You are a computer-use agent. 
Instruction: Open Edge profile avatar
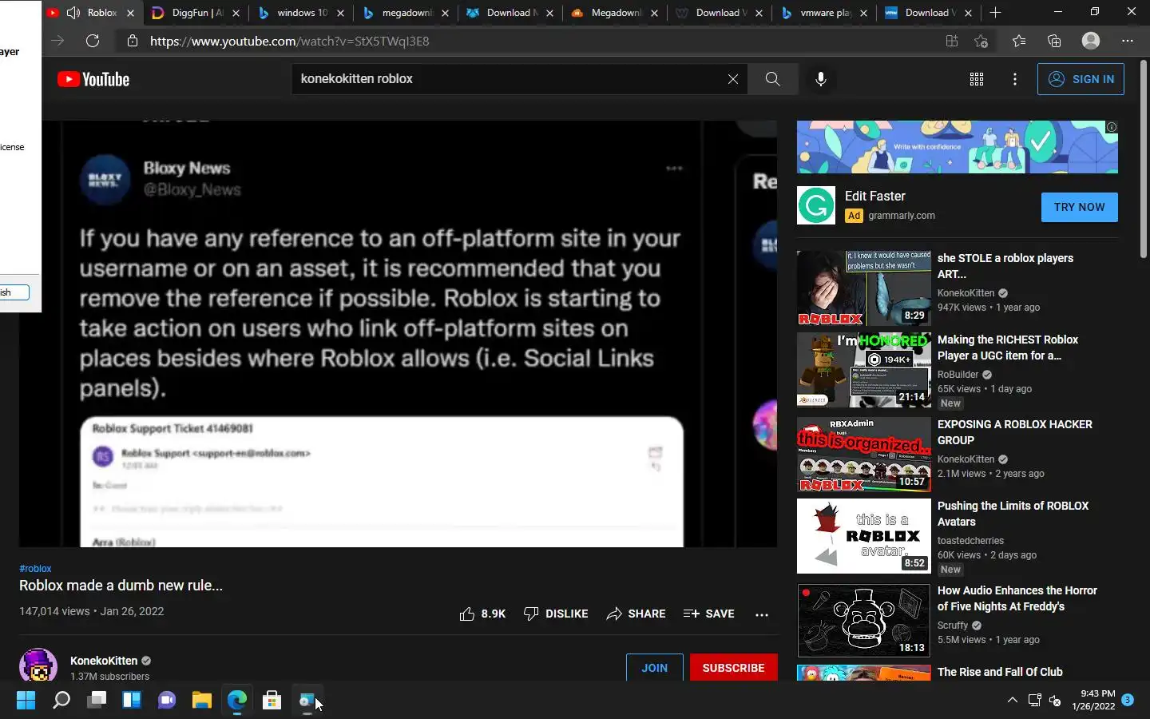click(x=1091, y=41)
